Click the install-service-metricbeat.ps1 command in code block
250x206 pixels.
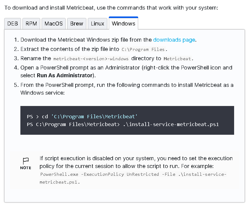[x=171, y=124]
